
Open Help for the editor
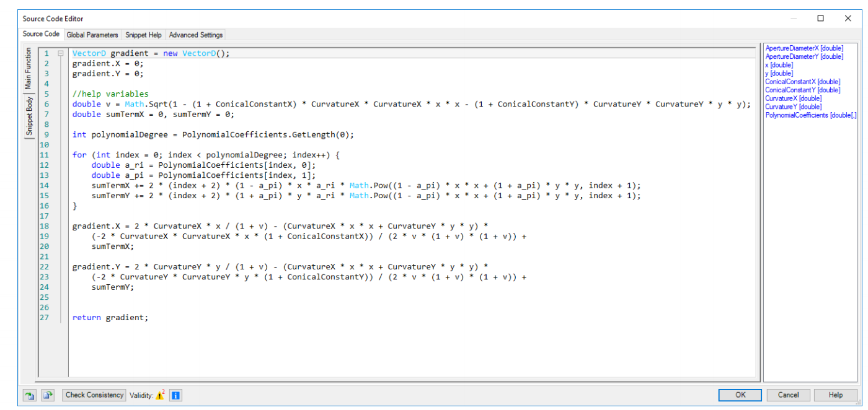click(835, 395)
